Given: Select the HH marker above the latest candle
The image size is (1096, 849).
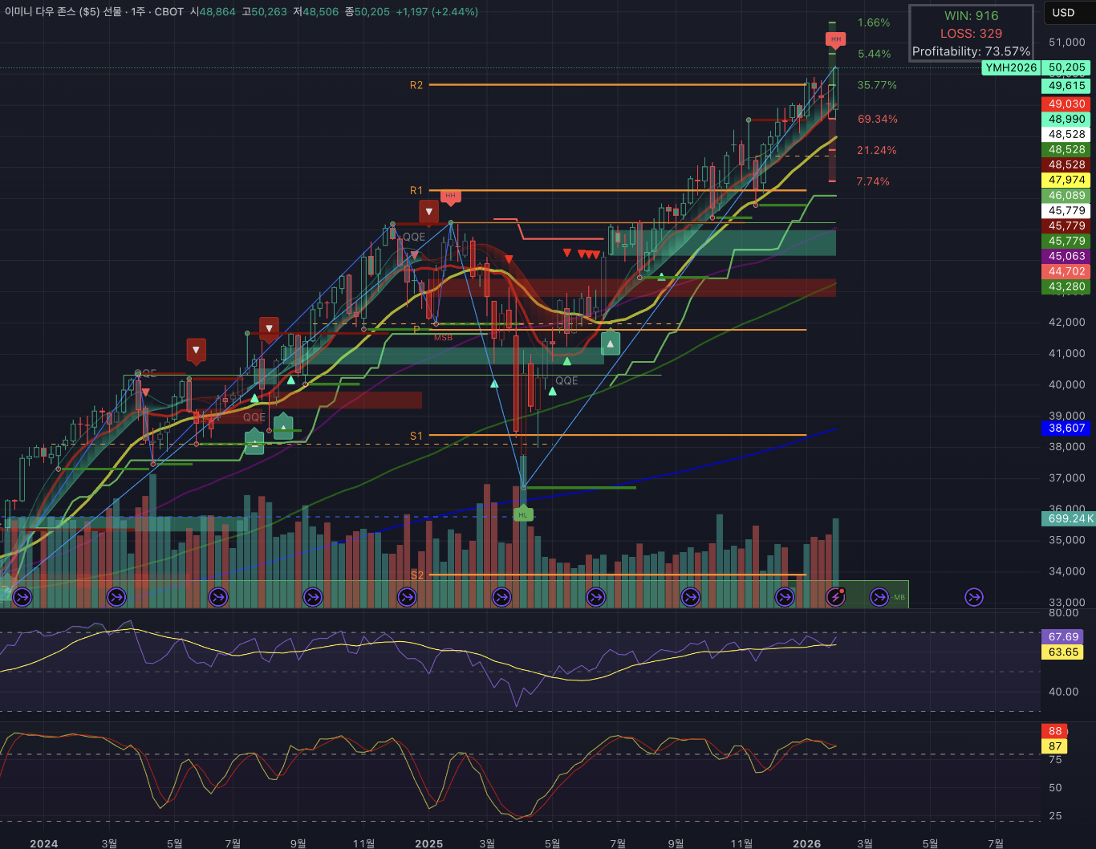Looking at the screenshot, I should click(836, 39).
